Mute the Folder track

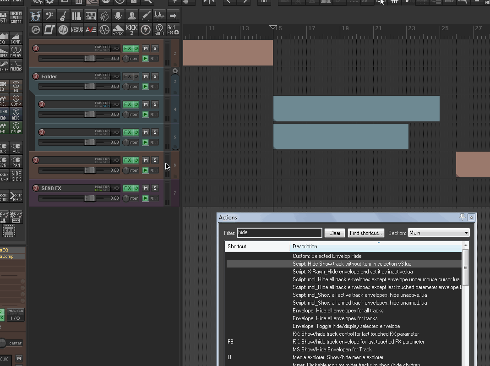point(146,76)
